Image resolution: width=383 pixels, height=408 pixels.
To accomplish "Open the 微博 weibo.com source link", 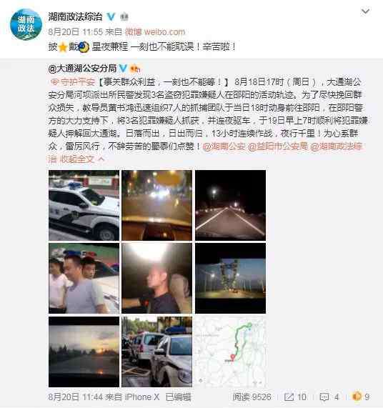I will 155,31.
